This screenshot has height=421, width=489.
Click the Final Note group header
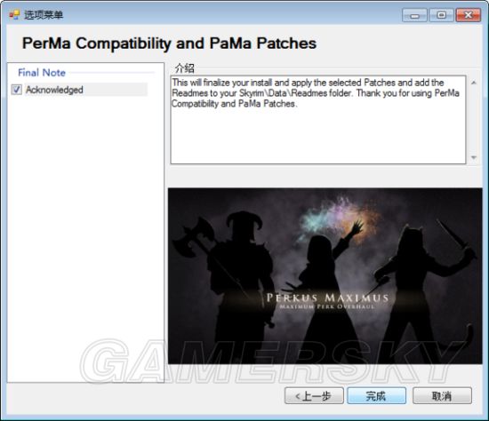coord(42,73)
